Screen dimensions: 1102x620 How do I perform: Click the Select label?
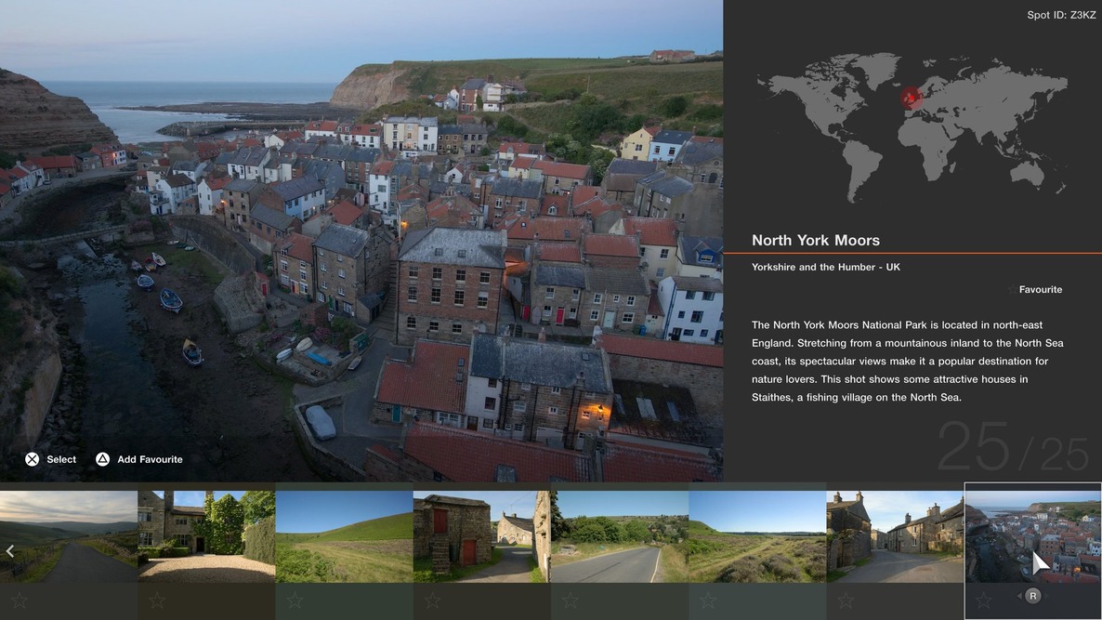tap(61, 459)
